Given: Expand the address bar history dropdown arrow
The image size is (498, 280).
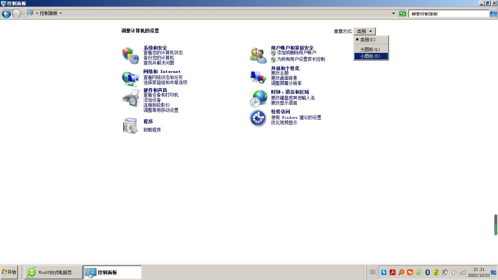Looking at the screenshot, I should pyautogui.click(x=393, y=13).
